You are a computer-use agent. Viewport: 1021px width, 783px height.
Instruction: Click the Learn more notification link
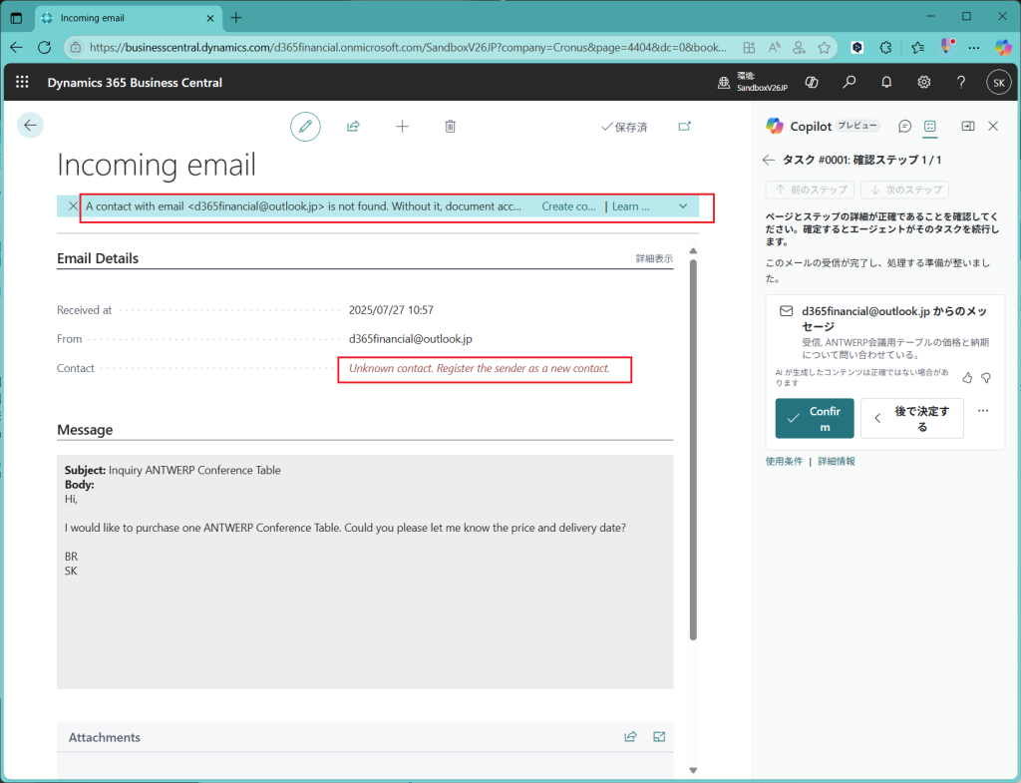coord(630,205)
